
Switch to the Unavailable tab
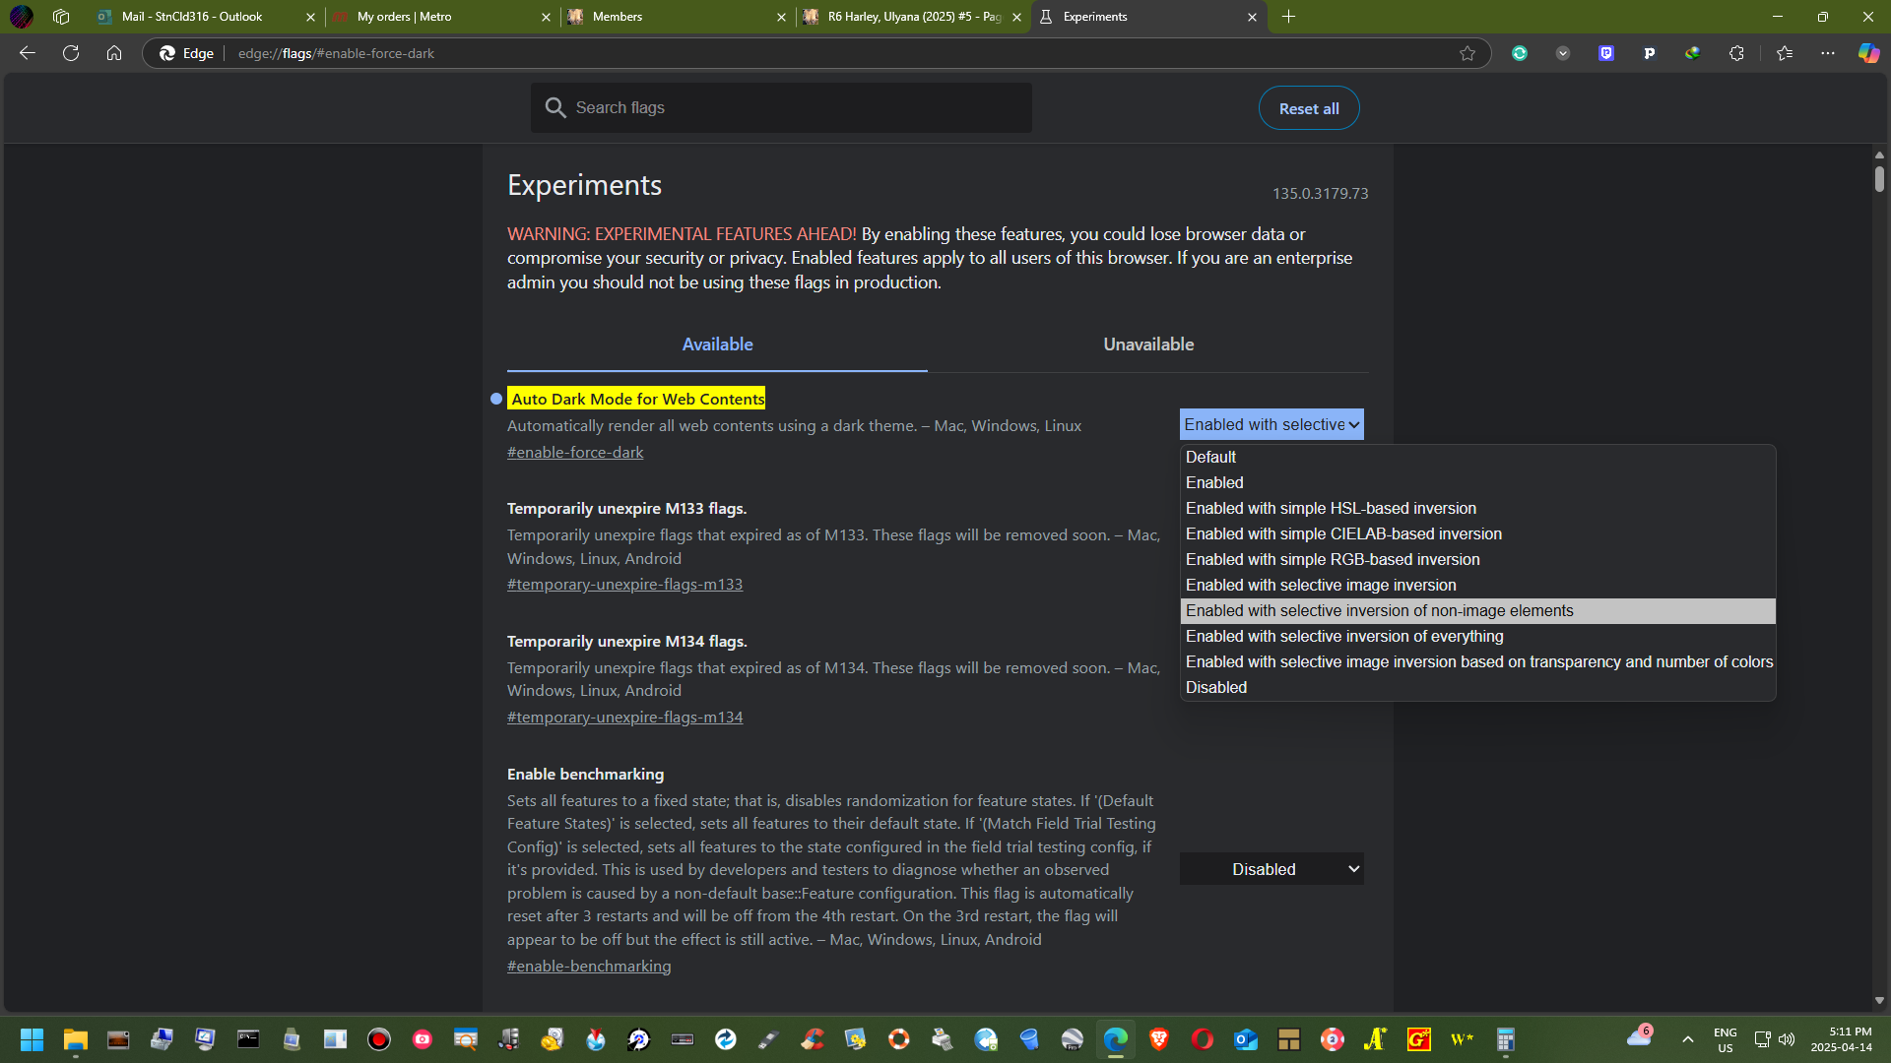coord(1148,344)
